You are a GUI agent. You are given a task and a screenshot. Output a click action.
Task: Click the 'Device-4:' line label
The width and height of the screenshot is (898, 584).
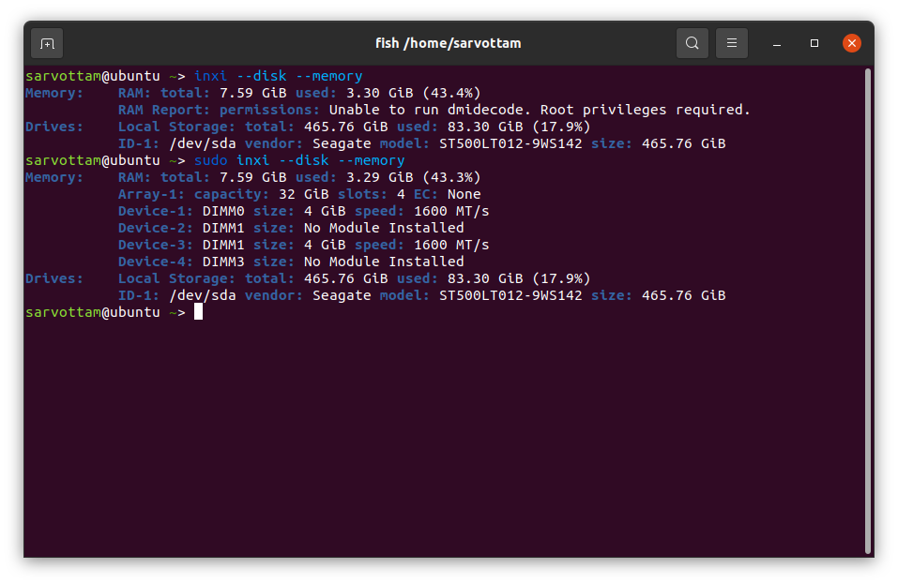coord(156,262)
